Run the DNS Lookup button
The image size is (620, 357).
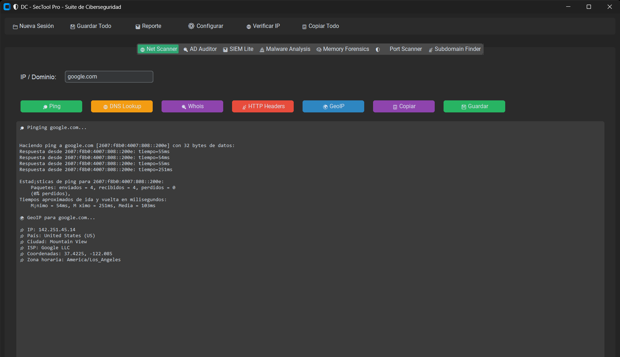(x=122, y=106)
